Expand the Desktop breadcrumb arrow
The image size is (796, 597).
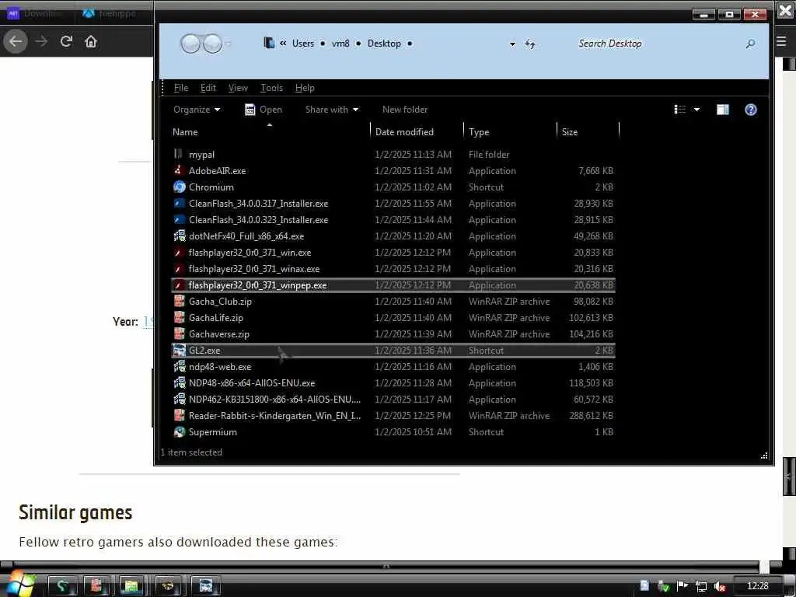[x=410, y=44]
